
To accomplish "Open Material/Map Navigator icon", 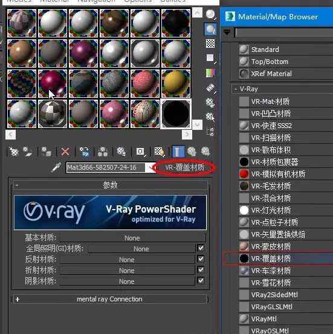I will point(210,132).
